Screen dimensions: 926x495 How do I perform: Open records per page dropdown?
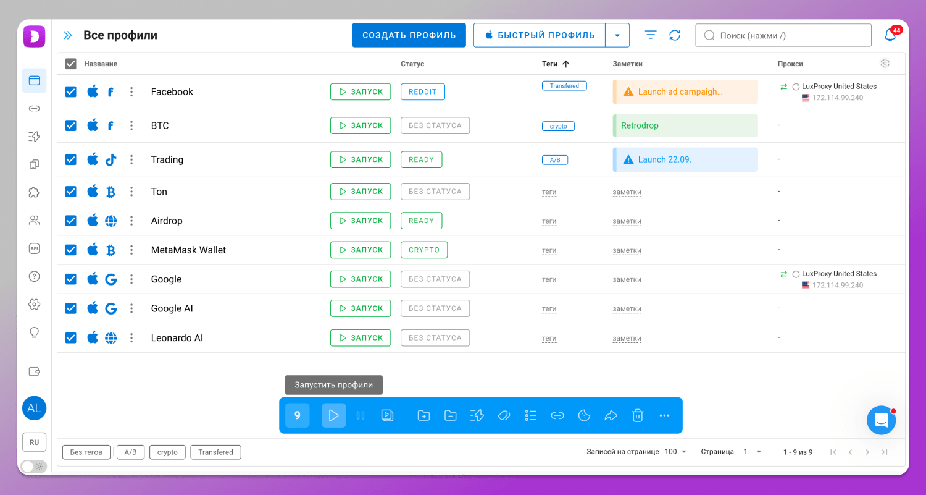tap(676, 452)
